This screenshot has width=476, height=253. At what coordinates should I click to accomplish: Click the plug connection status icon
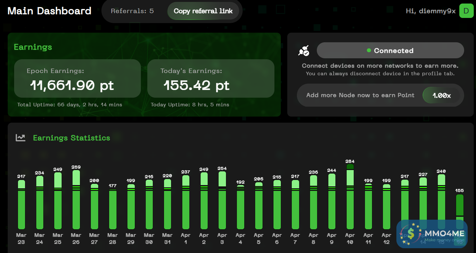pyautogui.click(x=304, y=51)
